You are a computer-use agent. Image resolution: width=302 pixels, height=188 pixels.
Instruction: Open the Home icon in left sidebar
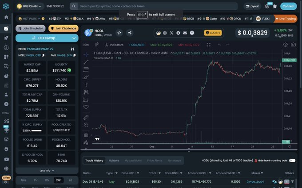(6, 17)
